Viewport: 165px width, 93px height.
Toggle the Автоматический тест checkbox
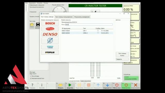(x=31, y=79)
